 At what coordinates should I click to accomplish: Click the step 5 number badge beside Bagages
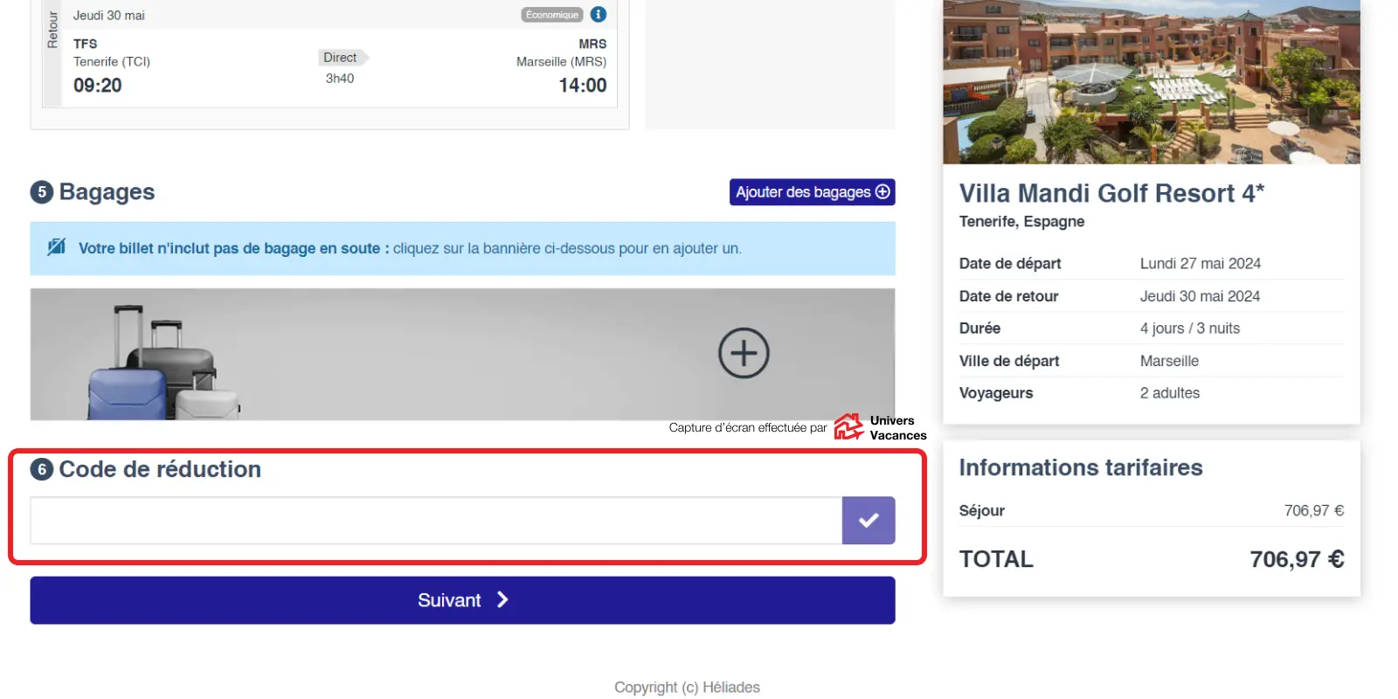(42, 192)
